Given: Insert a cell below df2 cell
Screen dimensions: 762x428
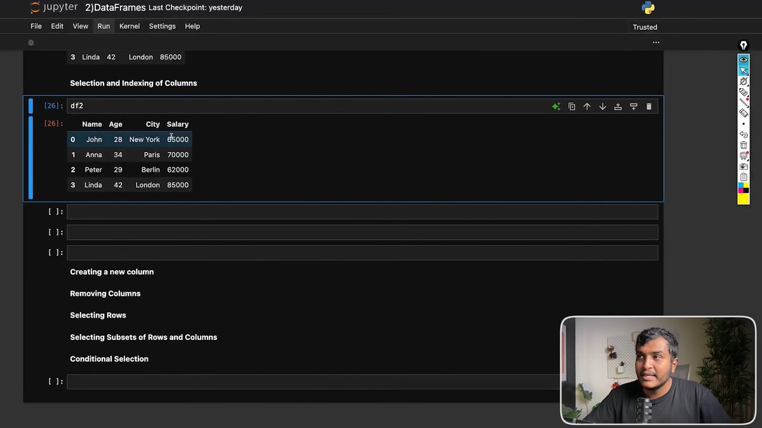Looking at the screenshot, I should (633, 107).
